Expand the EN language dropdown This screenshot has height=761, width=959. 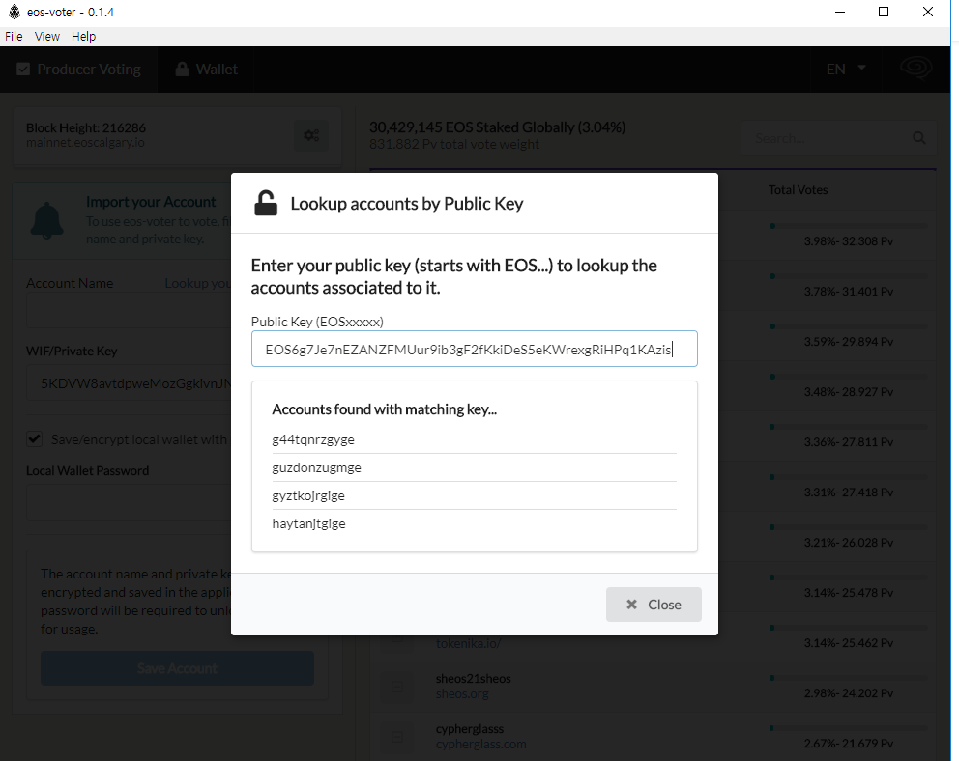click(x=847, y=69)
